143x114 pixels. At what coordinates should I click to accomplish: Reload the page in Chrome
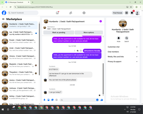point(11,7)
